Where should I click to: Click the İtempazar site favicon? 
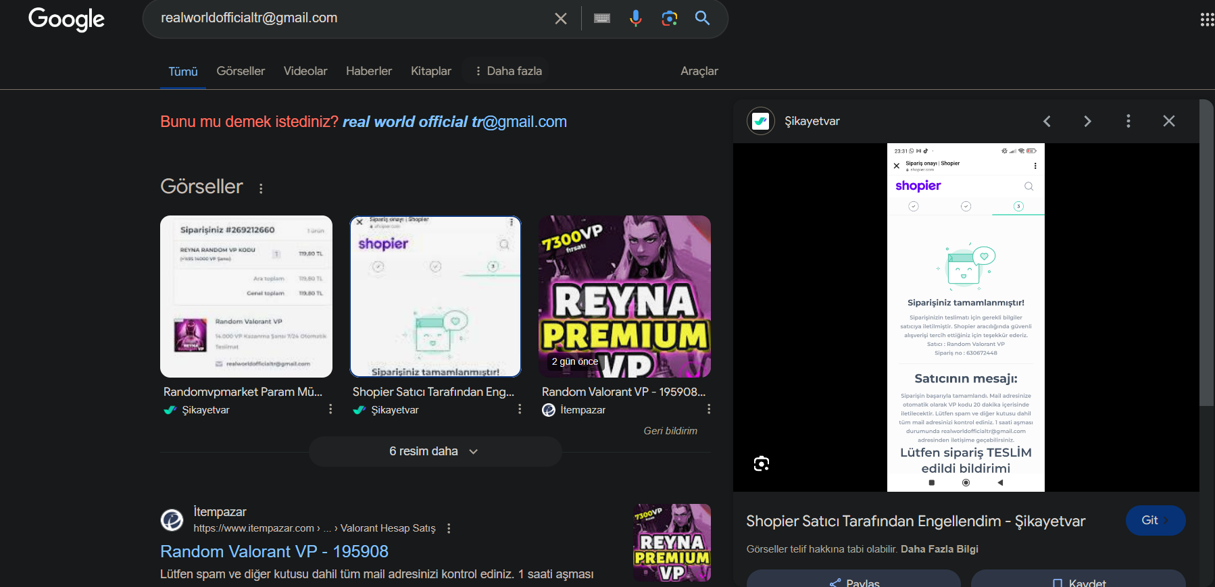click(x=172, y=520)
